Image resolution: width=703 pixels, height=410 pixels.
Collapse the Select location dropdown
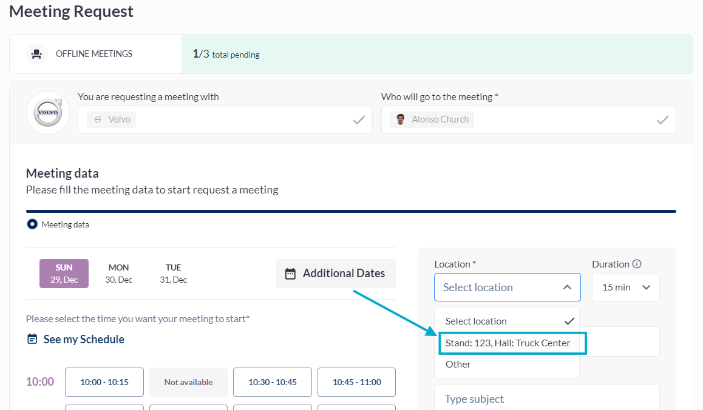pos(567,287)
